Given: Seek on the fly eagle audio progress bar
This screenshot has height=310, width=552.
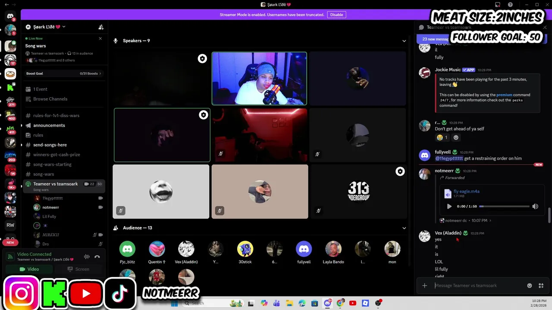Looking at the screenshot, I should (504, 206).
